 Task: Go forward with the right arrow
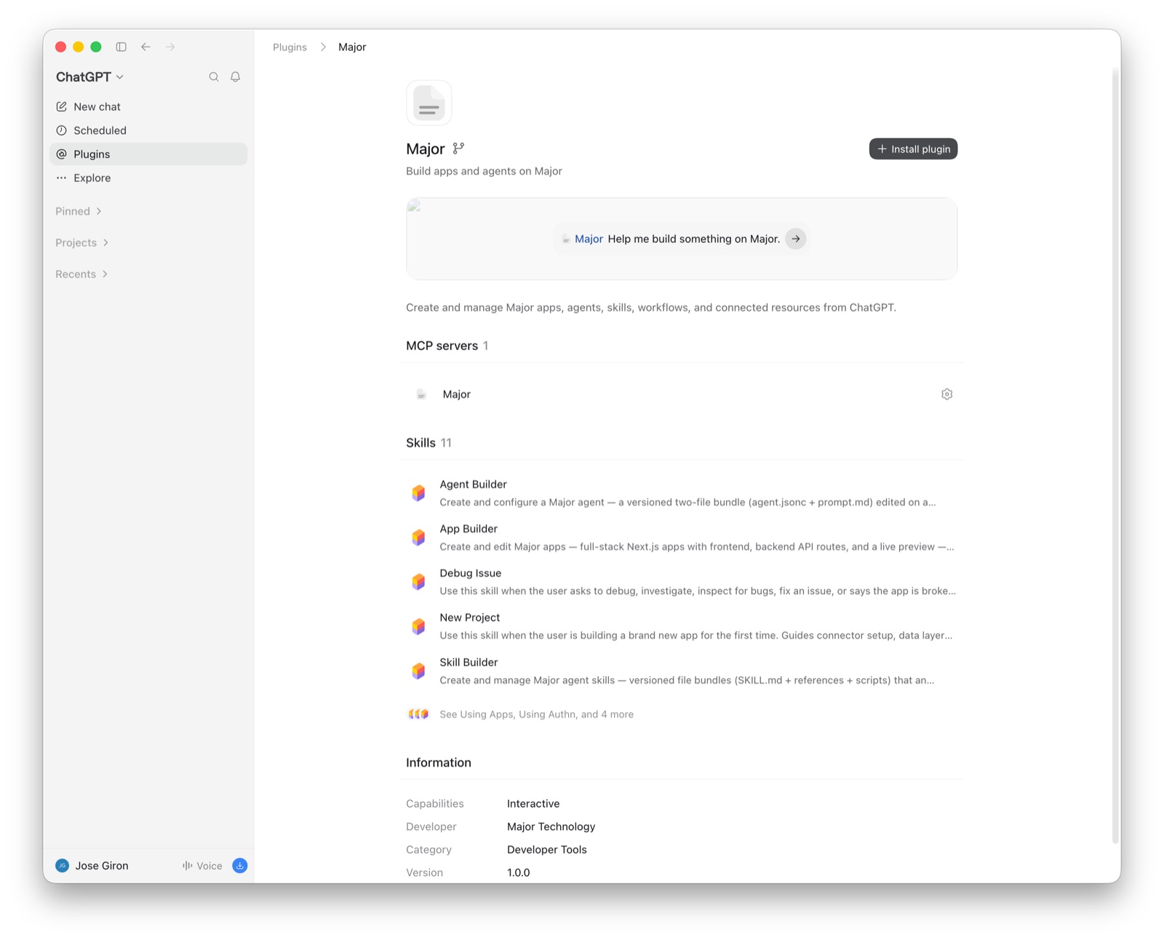pyautogui.click(x=170, y=47)
